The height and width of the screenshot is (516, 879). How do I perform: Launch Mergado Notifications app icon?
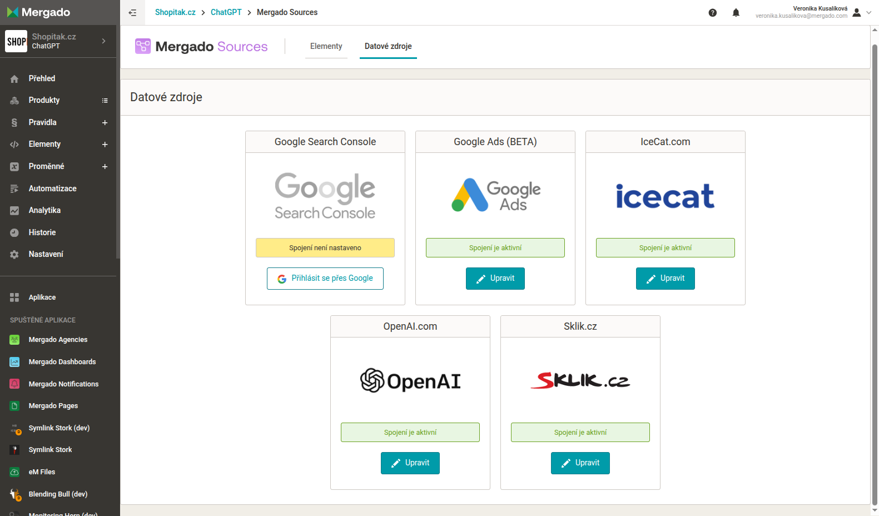point(14,384)
